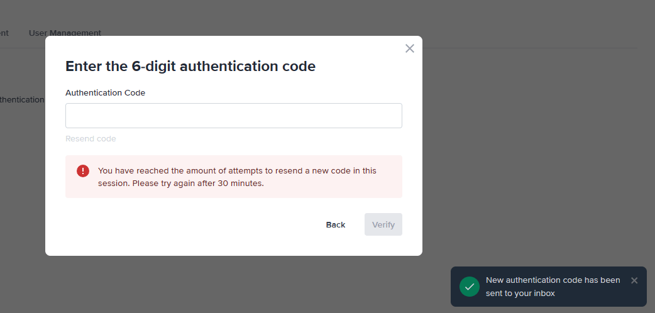655x313 pixels.
Task: Click the Authentication Code field label
Action: pos(105,92)
